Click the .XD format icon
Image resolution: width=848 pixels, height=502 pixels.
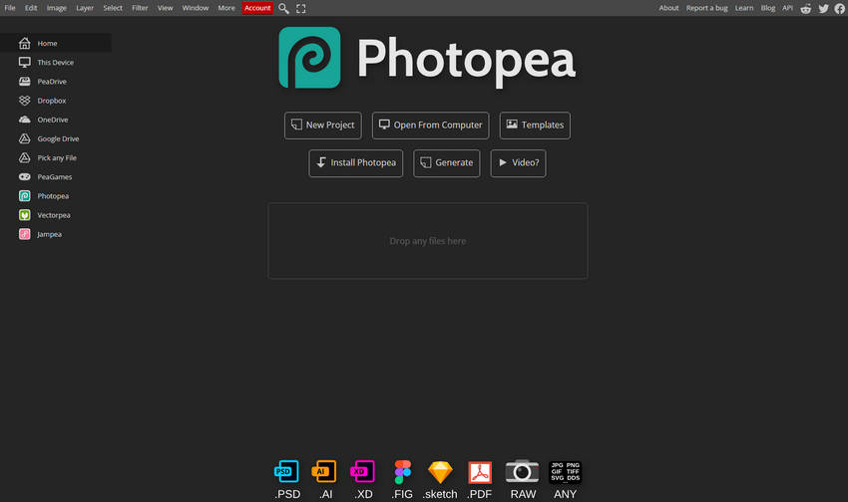tap(362, 471)
